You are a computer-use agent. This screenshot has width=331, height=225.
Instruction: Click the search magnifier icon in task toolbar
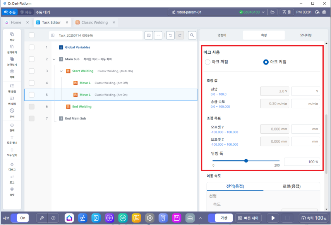tap(192, 35)
